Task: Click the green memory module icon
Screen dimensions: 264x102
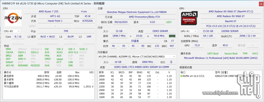Action: click(172, 36)
